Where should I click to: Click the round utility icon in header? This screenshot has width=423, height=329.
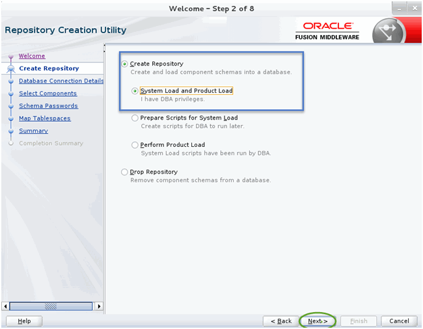[x=388, y=31]
